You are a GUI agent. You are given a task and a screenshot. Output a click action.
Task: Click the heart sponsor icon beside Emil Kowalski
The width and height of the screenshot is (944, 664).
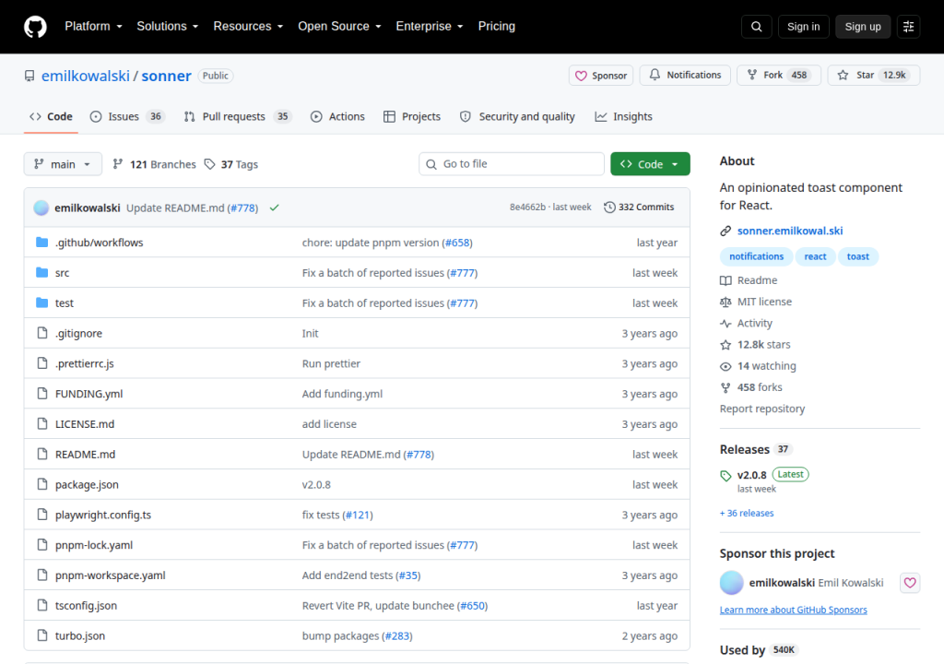(910, 583)
